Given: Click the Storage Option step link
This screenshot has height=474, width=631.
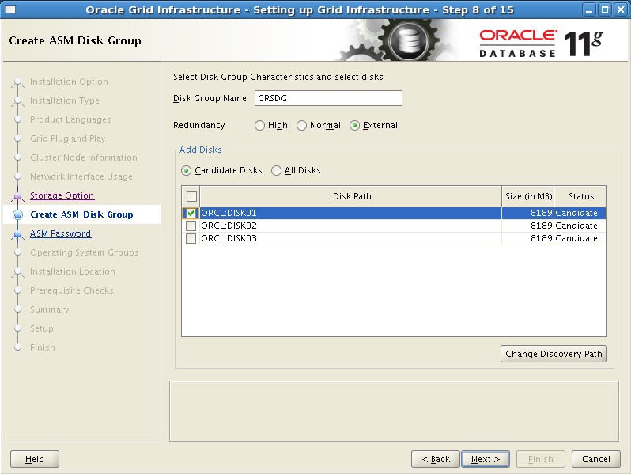Looking at the screenshot, I should coord(62,195).
